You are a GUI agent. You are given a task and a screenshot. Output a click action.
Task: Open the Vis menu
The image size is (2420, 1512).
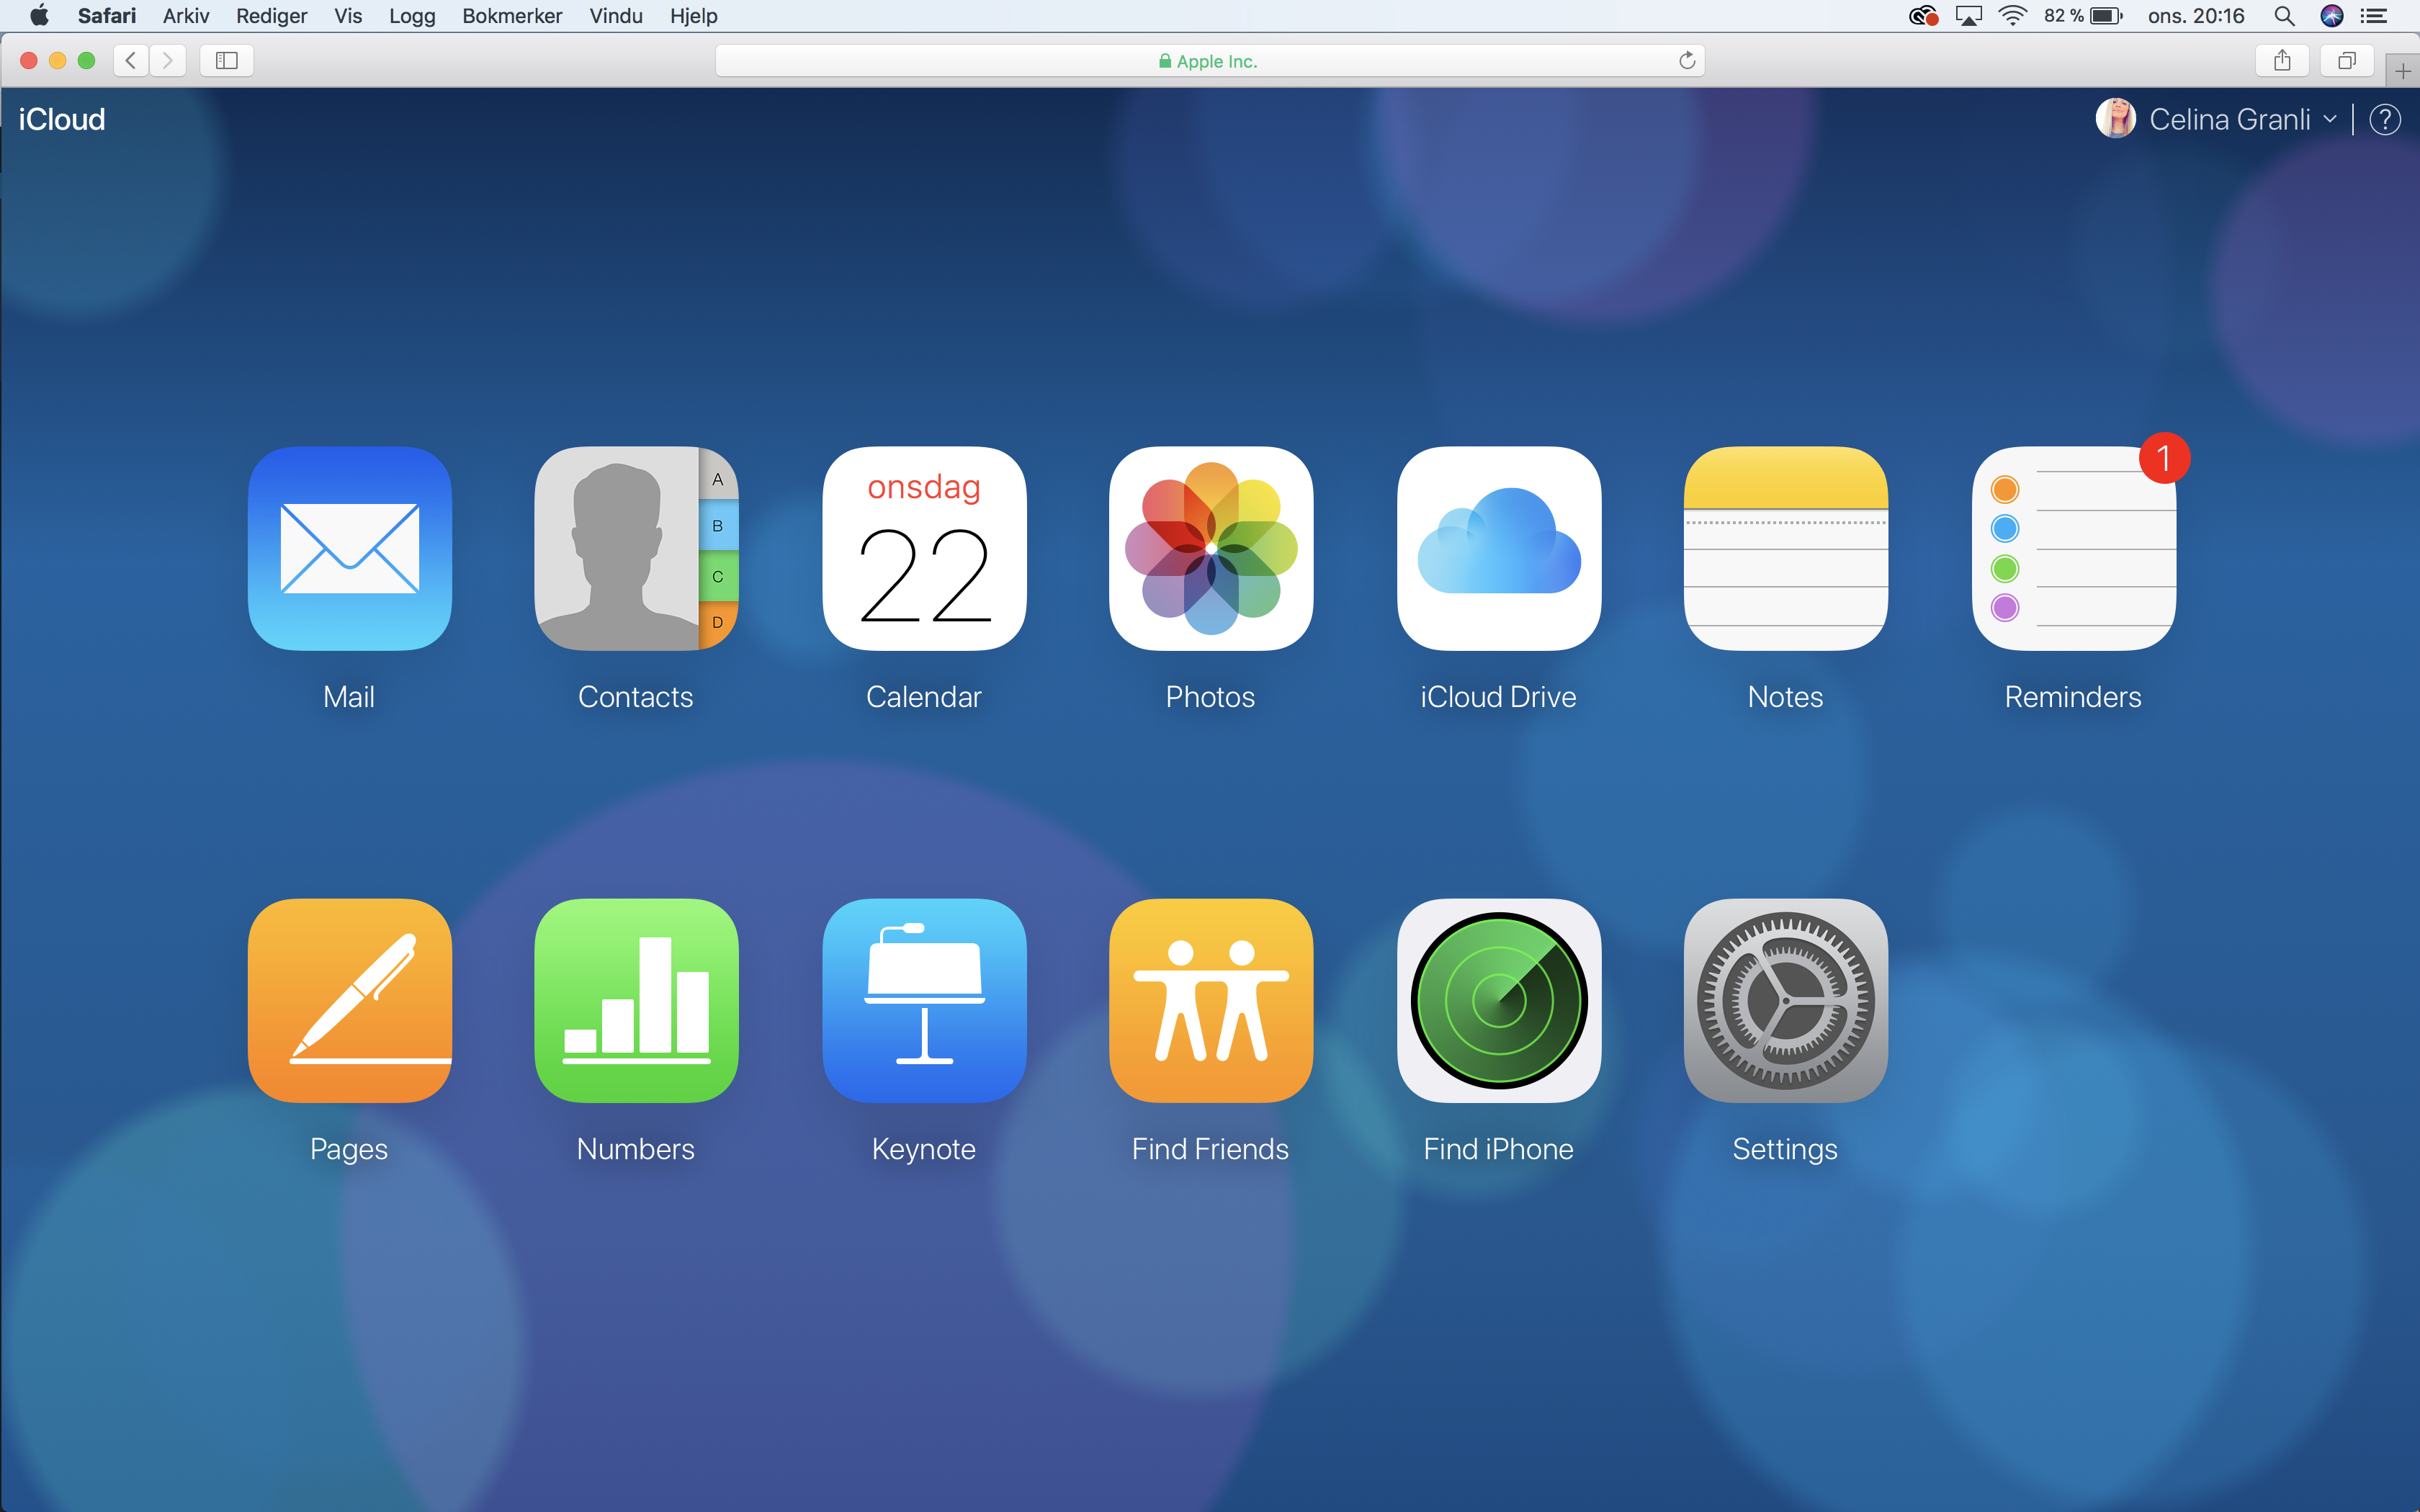coord(348,16)
